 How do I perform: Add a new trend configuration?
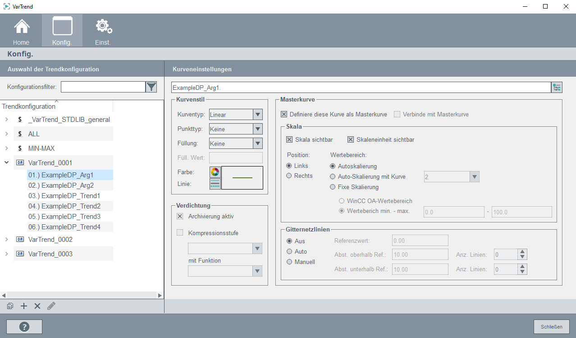(24, 306)
